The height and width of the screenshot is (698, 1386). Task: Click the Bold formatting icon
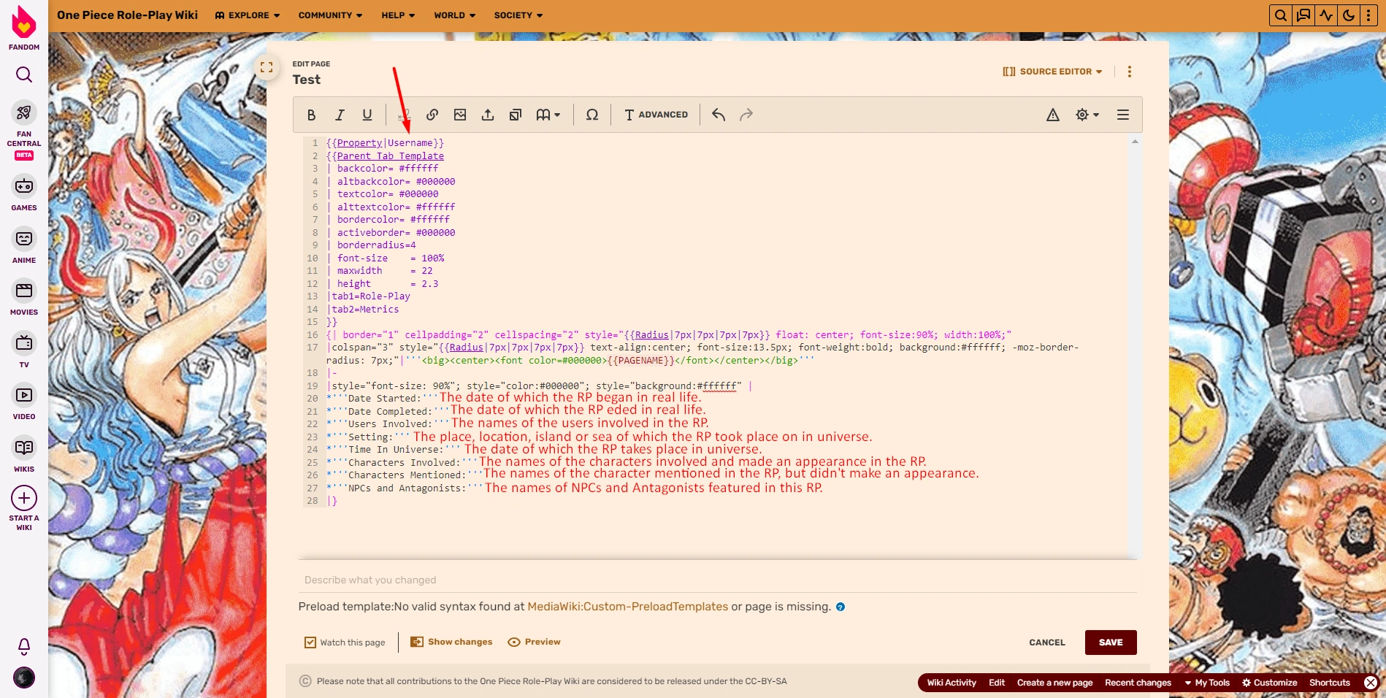point(312,115)
